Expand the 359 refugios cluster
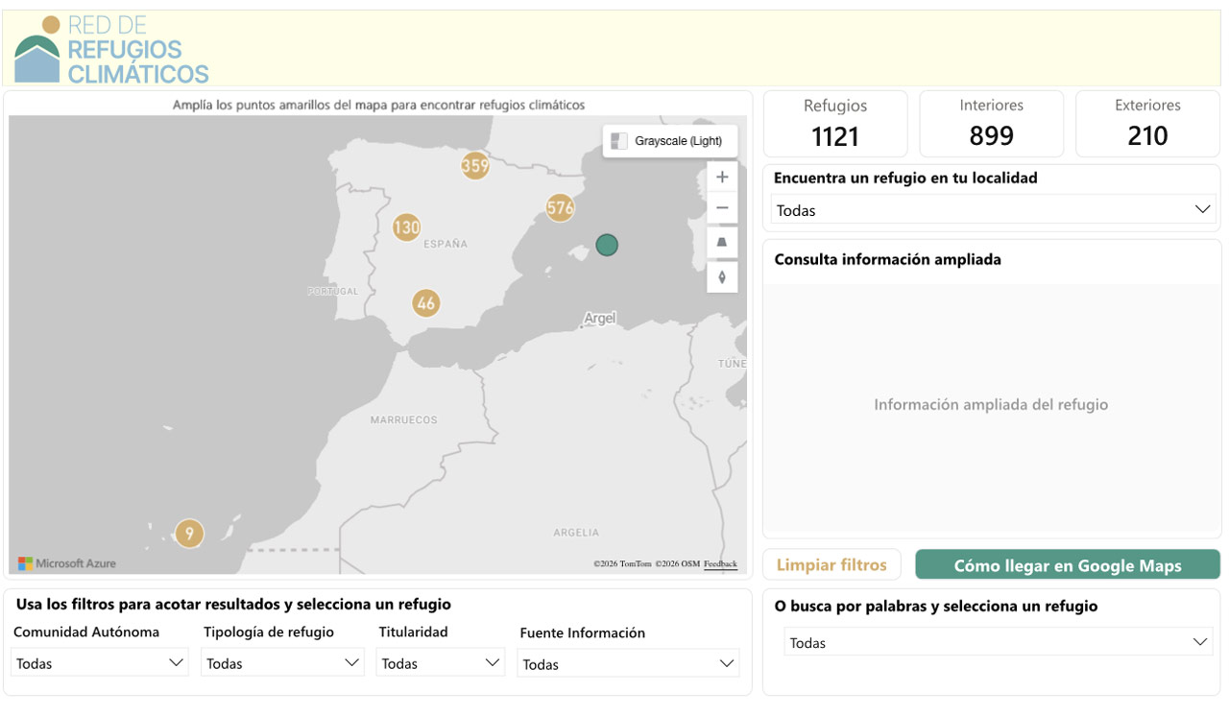The width and height of the screenshot is (1229, 716). coord(474,165)
